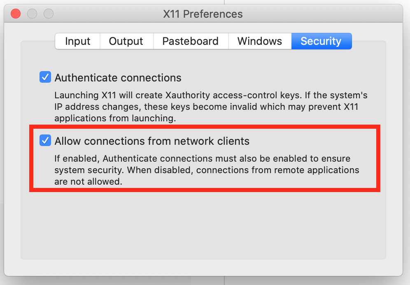Go to the Windows tab

[260, 41]
